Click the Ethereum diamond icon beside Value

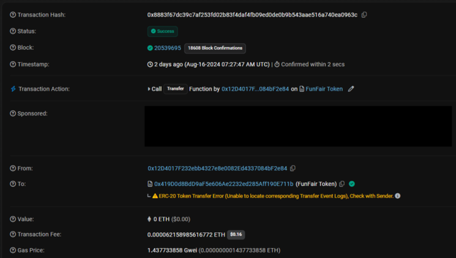pos(149,219)
